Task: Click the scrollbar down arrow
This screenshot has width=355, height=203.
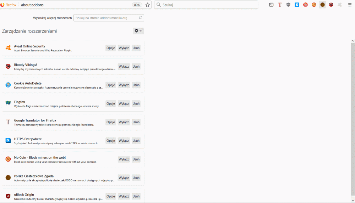Action: pyautogui.click(x=353, y=200)
